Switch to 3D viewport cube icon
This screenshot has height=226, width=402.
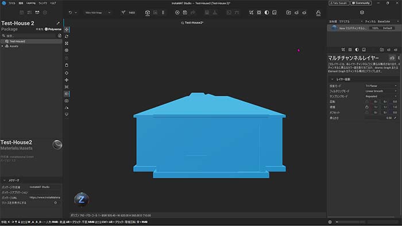click(148, 13)
